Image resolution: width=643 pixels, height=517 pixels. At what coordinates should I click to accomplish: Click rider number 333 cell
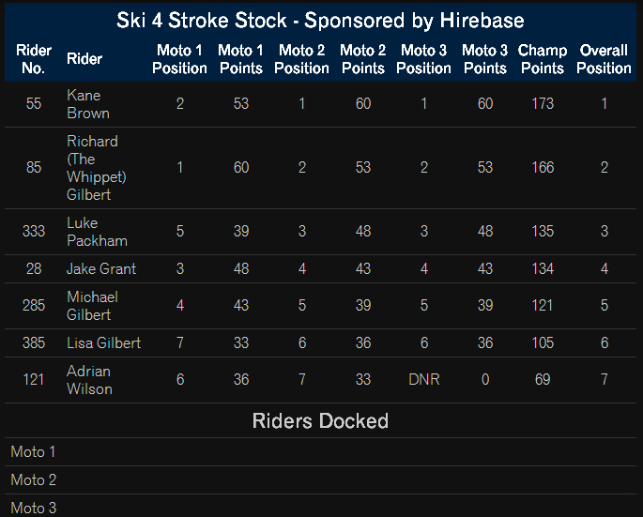click(34, 231)
